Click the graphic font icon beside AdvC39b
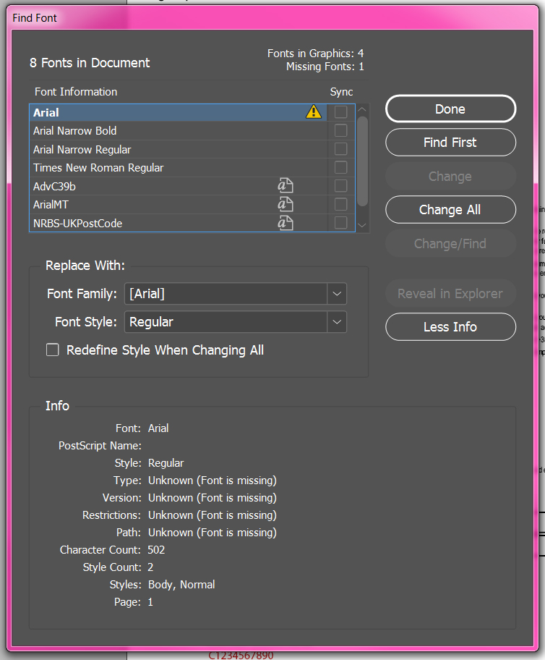This screenshot has width=545, height=660. (286, 186)
